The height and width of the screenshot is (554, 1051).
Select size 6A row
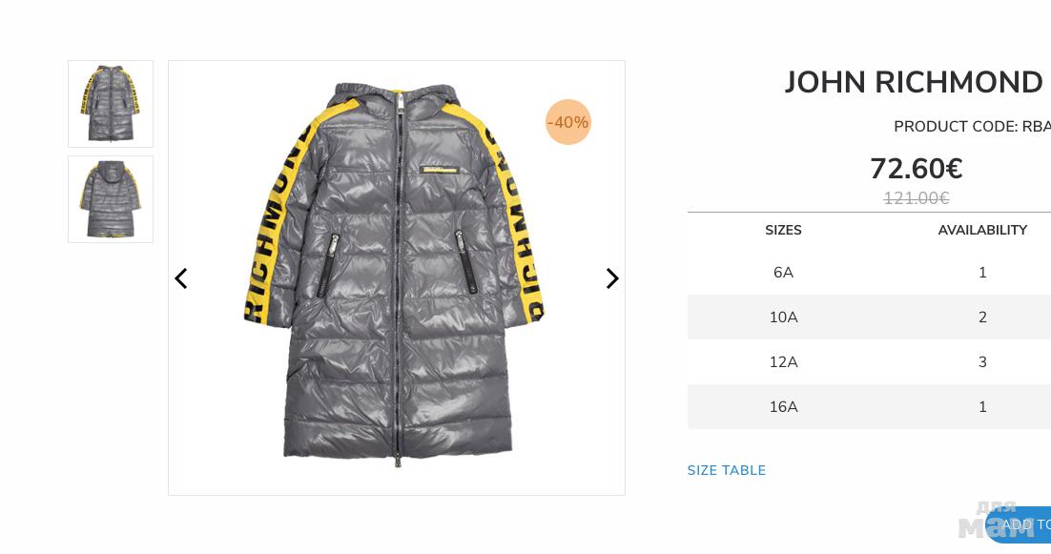point(870,272)
